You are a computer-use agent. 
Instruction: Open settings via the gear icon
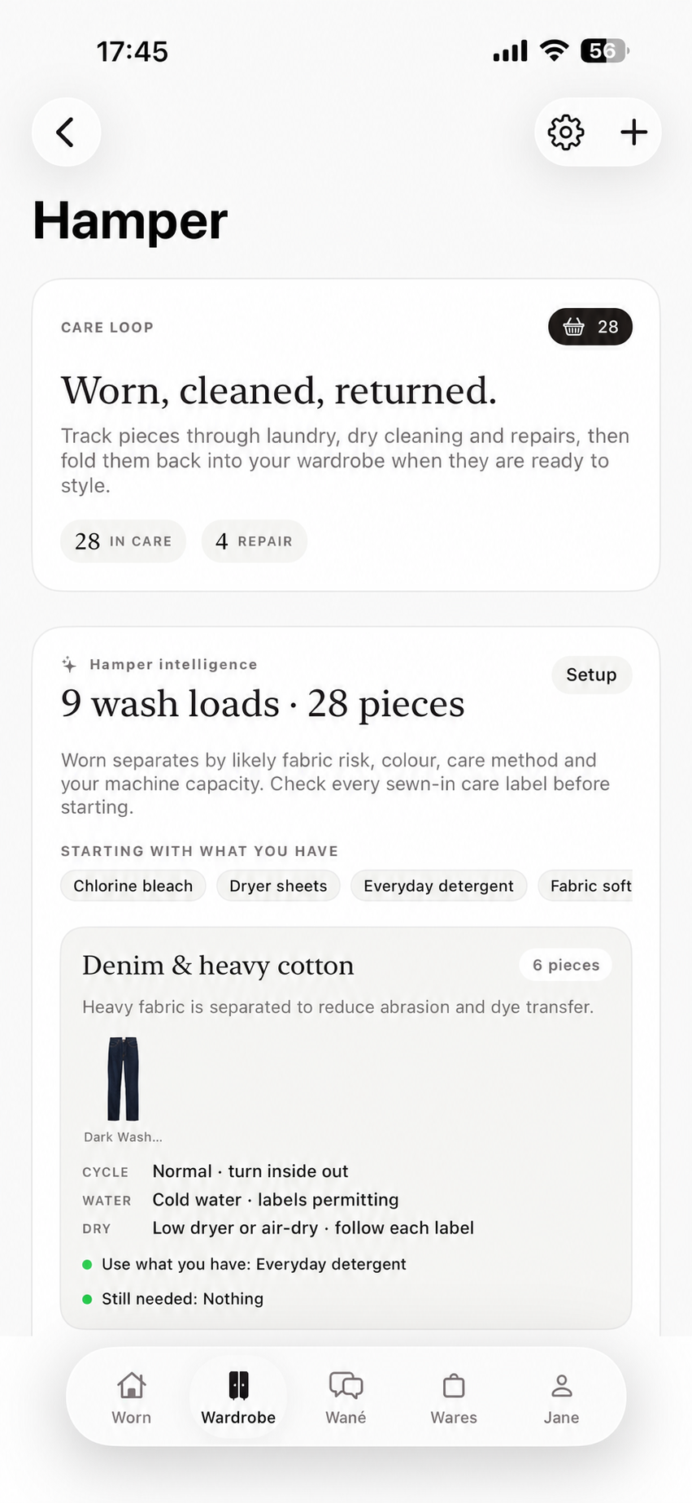click(566, 132)
